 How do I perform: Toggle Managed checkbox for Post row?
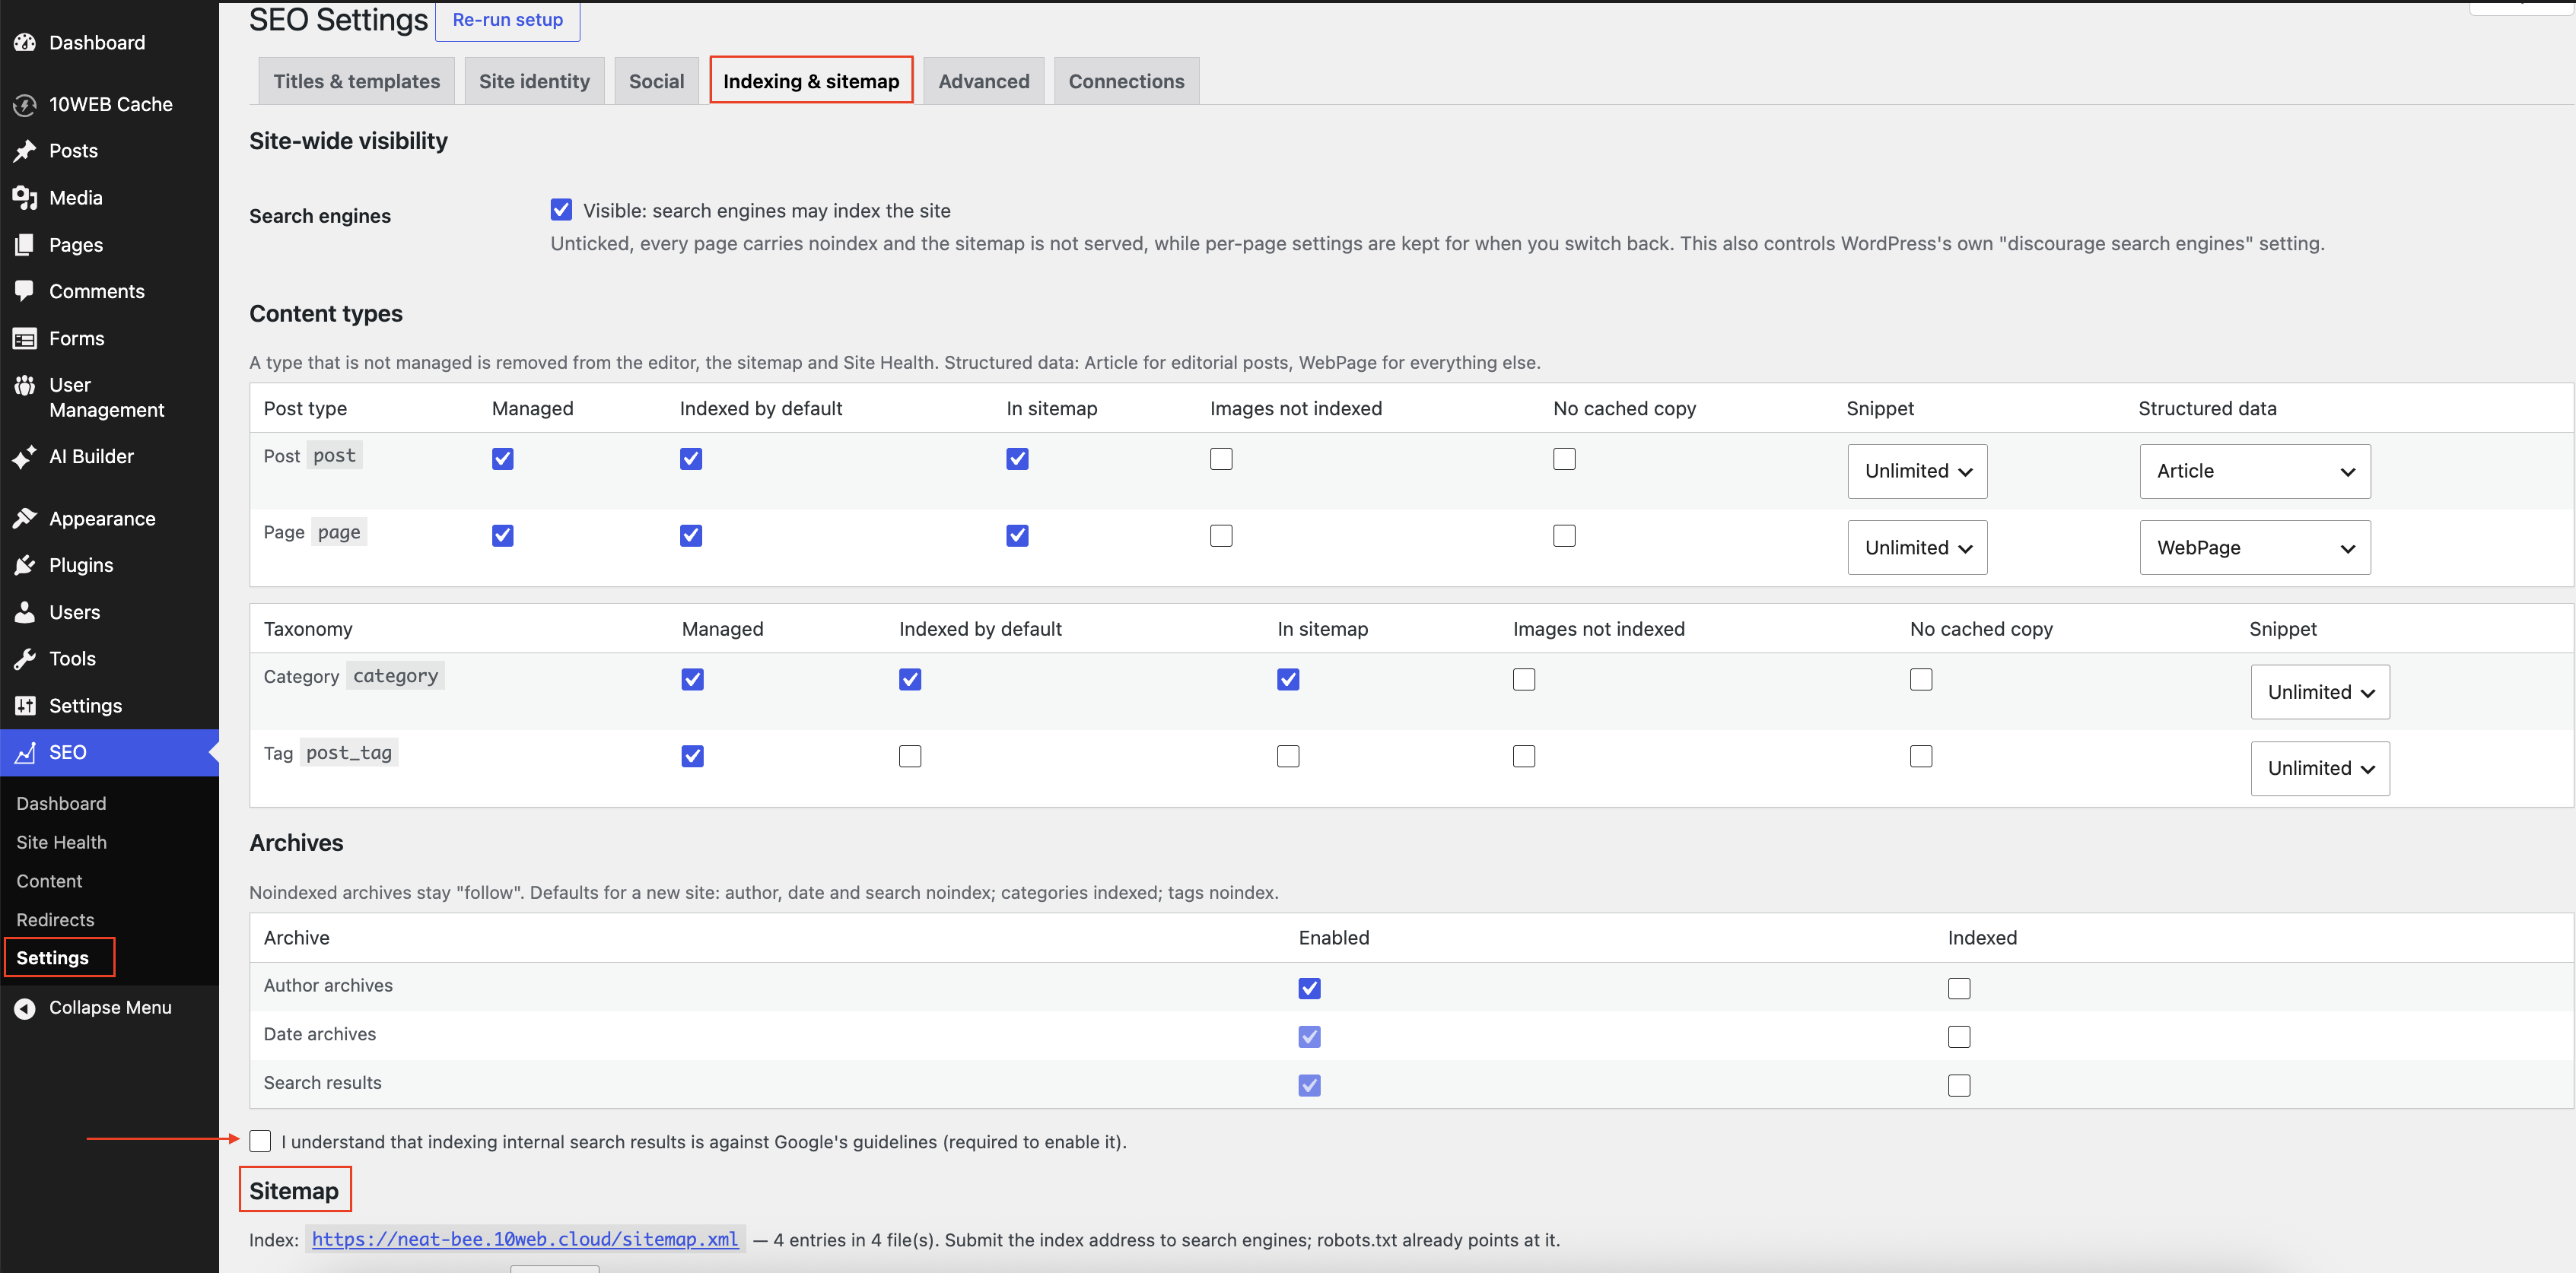tap(503, 459)
